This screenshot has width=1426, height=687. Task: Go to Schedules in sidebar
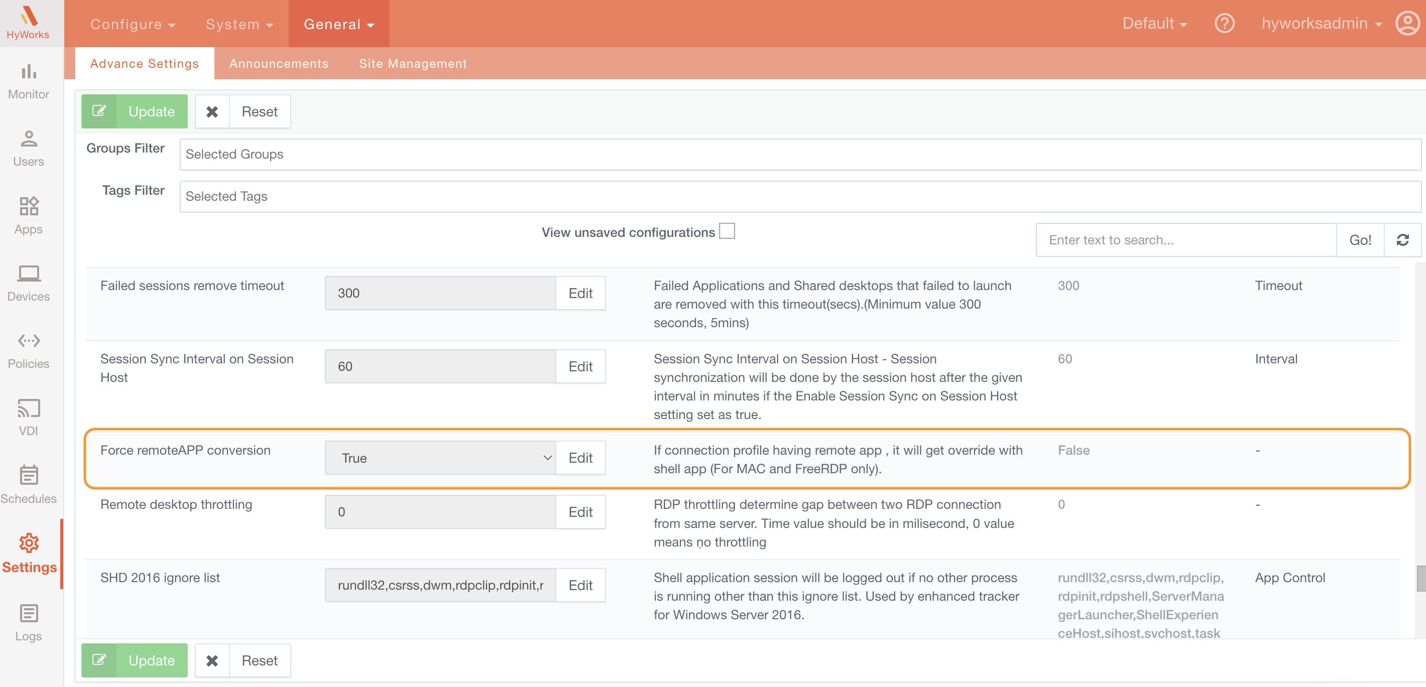(x=28, y=486)
